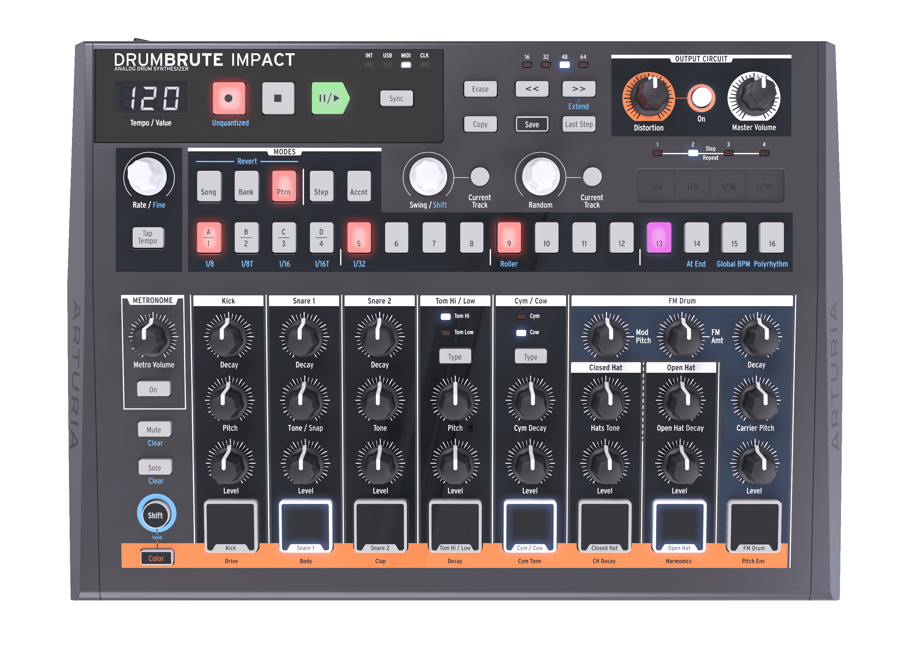Viewport: 910px width, 646px height.
Task: Click the Master Volume knob
Action: click(x=754, y=97)
